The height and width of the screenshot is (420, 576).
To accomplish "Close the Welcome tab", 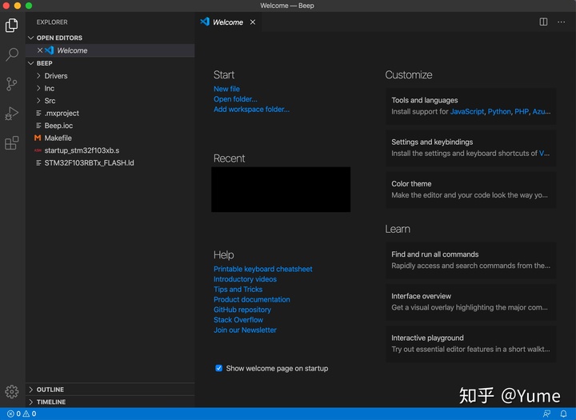I will click(253, 22).
